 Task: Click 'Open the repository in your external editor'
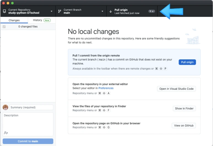(100, 84)
